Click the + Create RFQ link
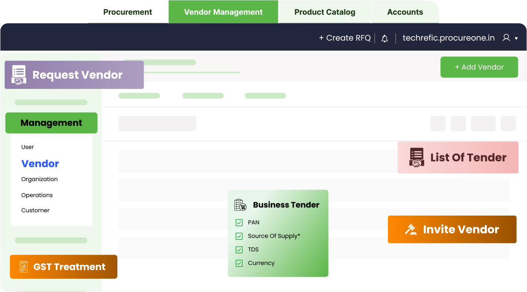The width and height of the screenshot is (527, 292). pos(345,38)
